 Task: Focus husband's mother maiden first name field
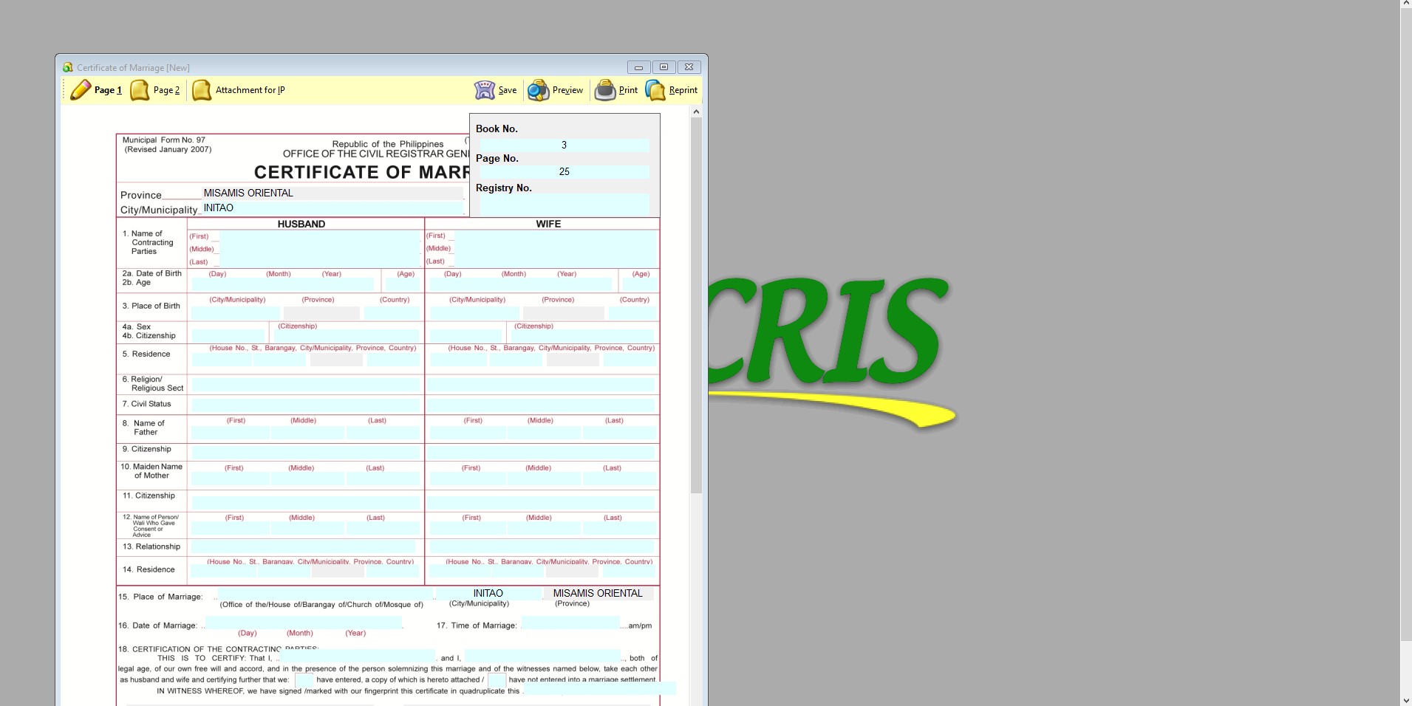pos(230,479)
